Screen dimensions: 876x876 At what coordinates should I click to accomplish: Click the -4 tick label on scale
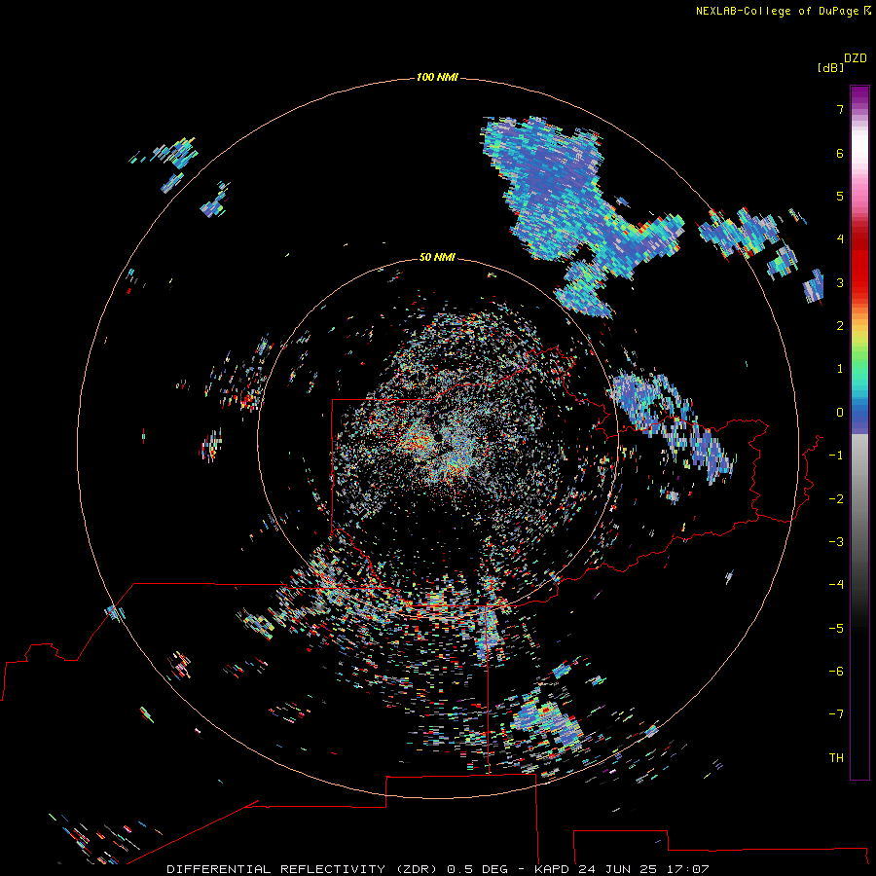[836, 585]
